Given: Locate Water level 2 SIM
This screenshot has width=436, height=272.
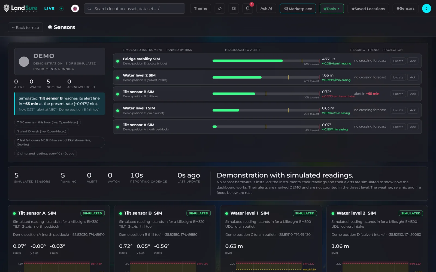Looking at the screenshot, I should (398, 78).
